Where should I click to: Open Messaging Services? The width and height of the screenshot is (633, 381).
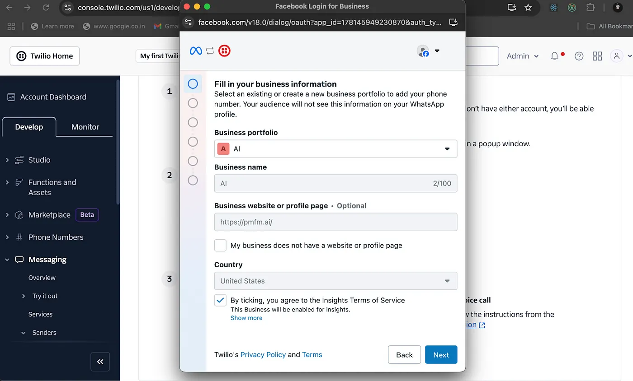tap(40, 314)
